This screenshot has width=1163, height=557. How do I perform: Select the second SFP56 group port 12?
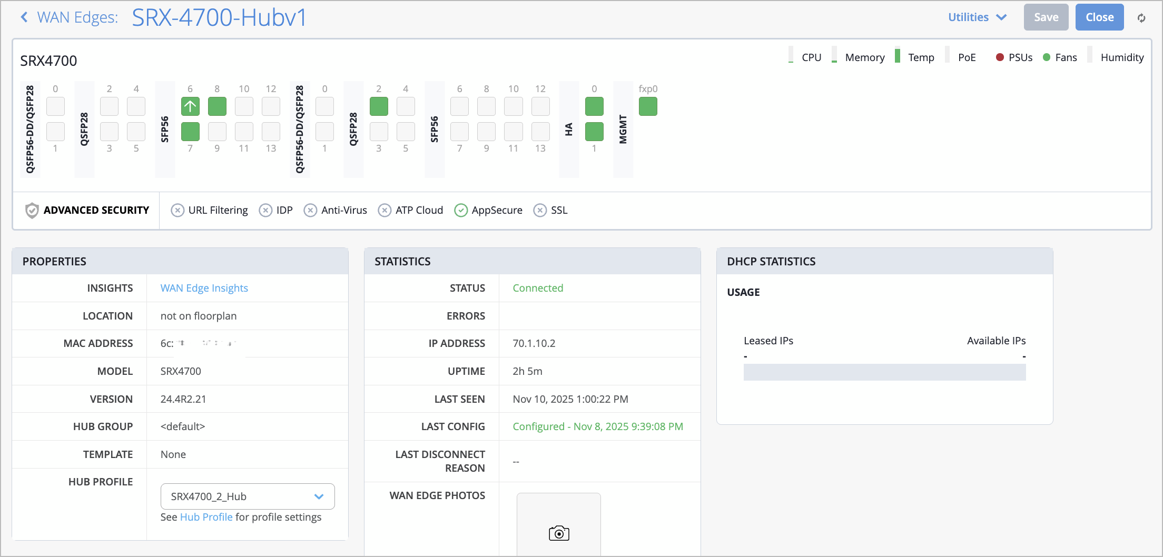point(540,106)
